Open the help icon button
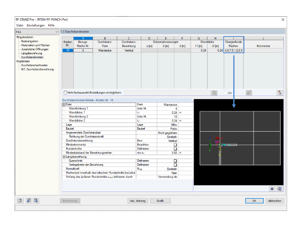 [20, 201]
